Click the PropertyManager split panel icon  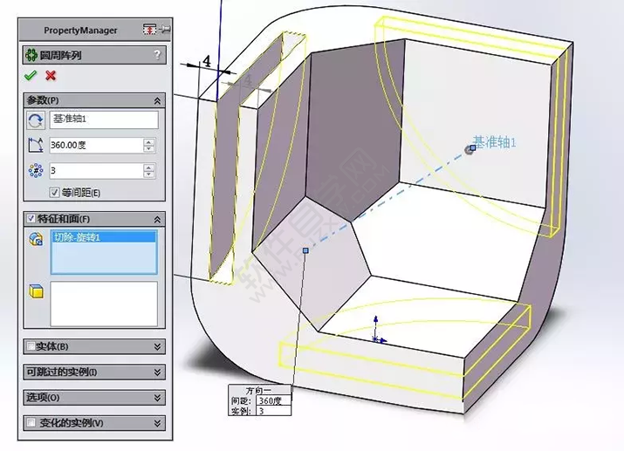coord(149,29)
